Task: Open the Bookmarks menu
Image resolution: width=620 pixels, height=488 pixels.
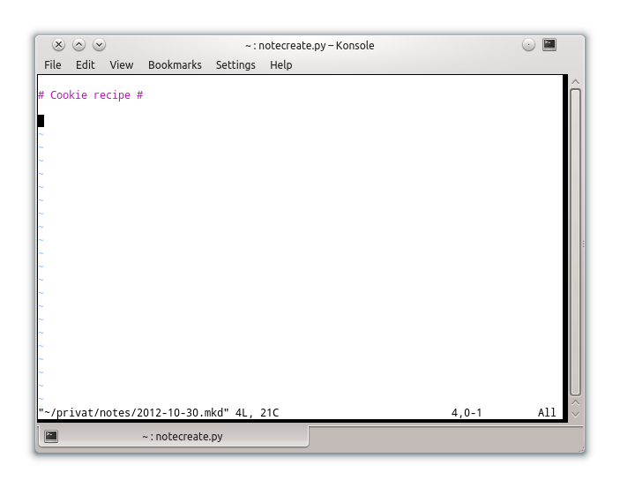Action: [x=175, y=65]
